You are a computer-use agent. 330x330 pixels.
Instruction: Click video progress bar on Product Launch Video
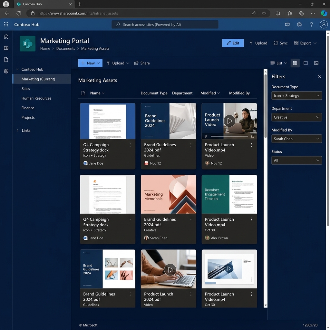229,136
